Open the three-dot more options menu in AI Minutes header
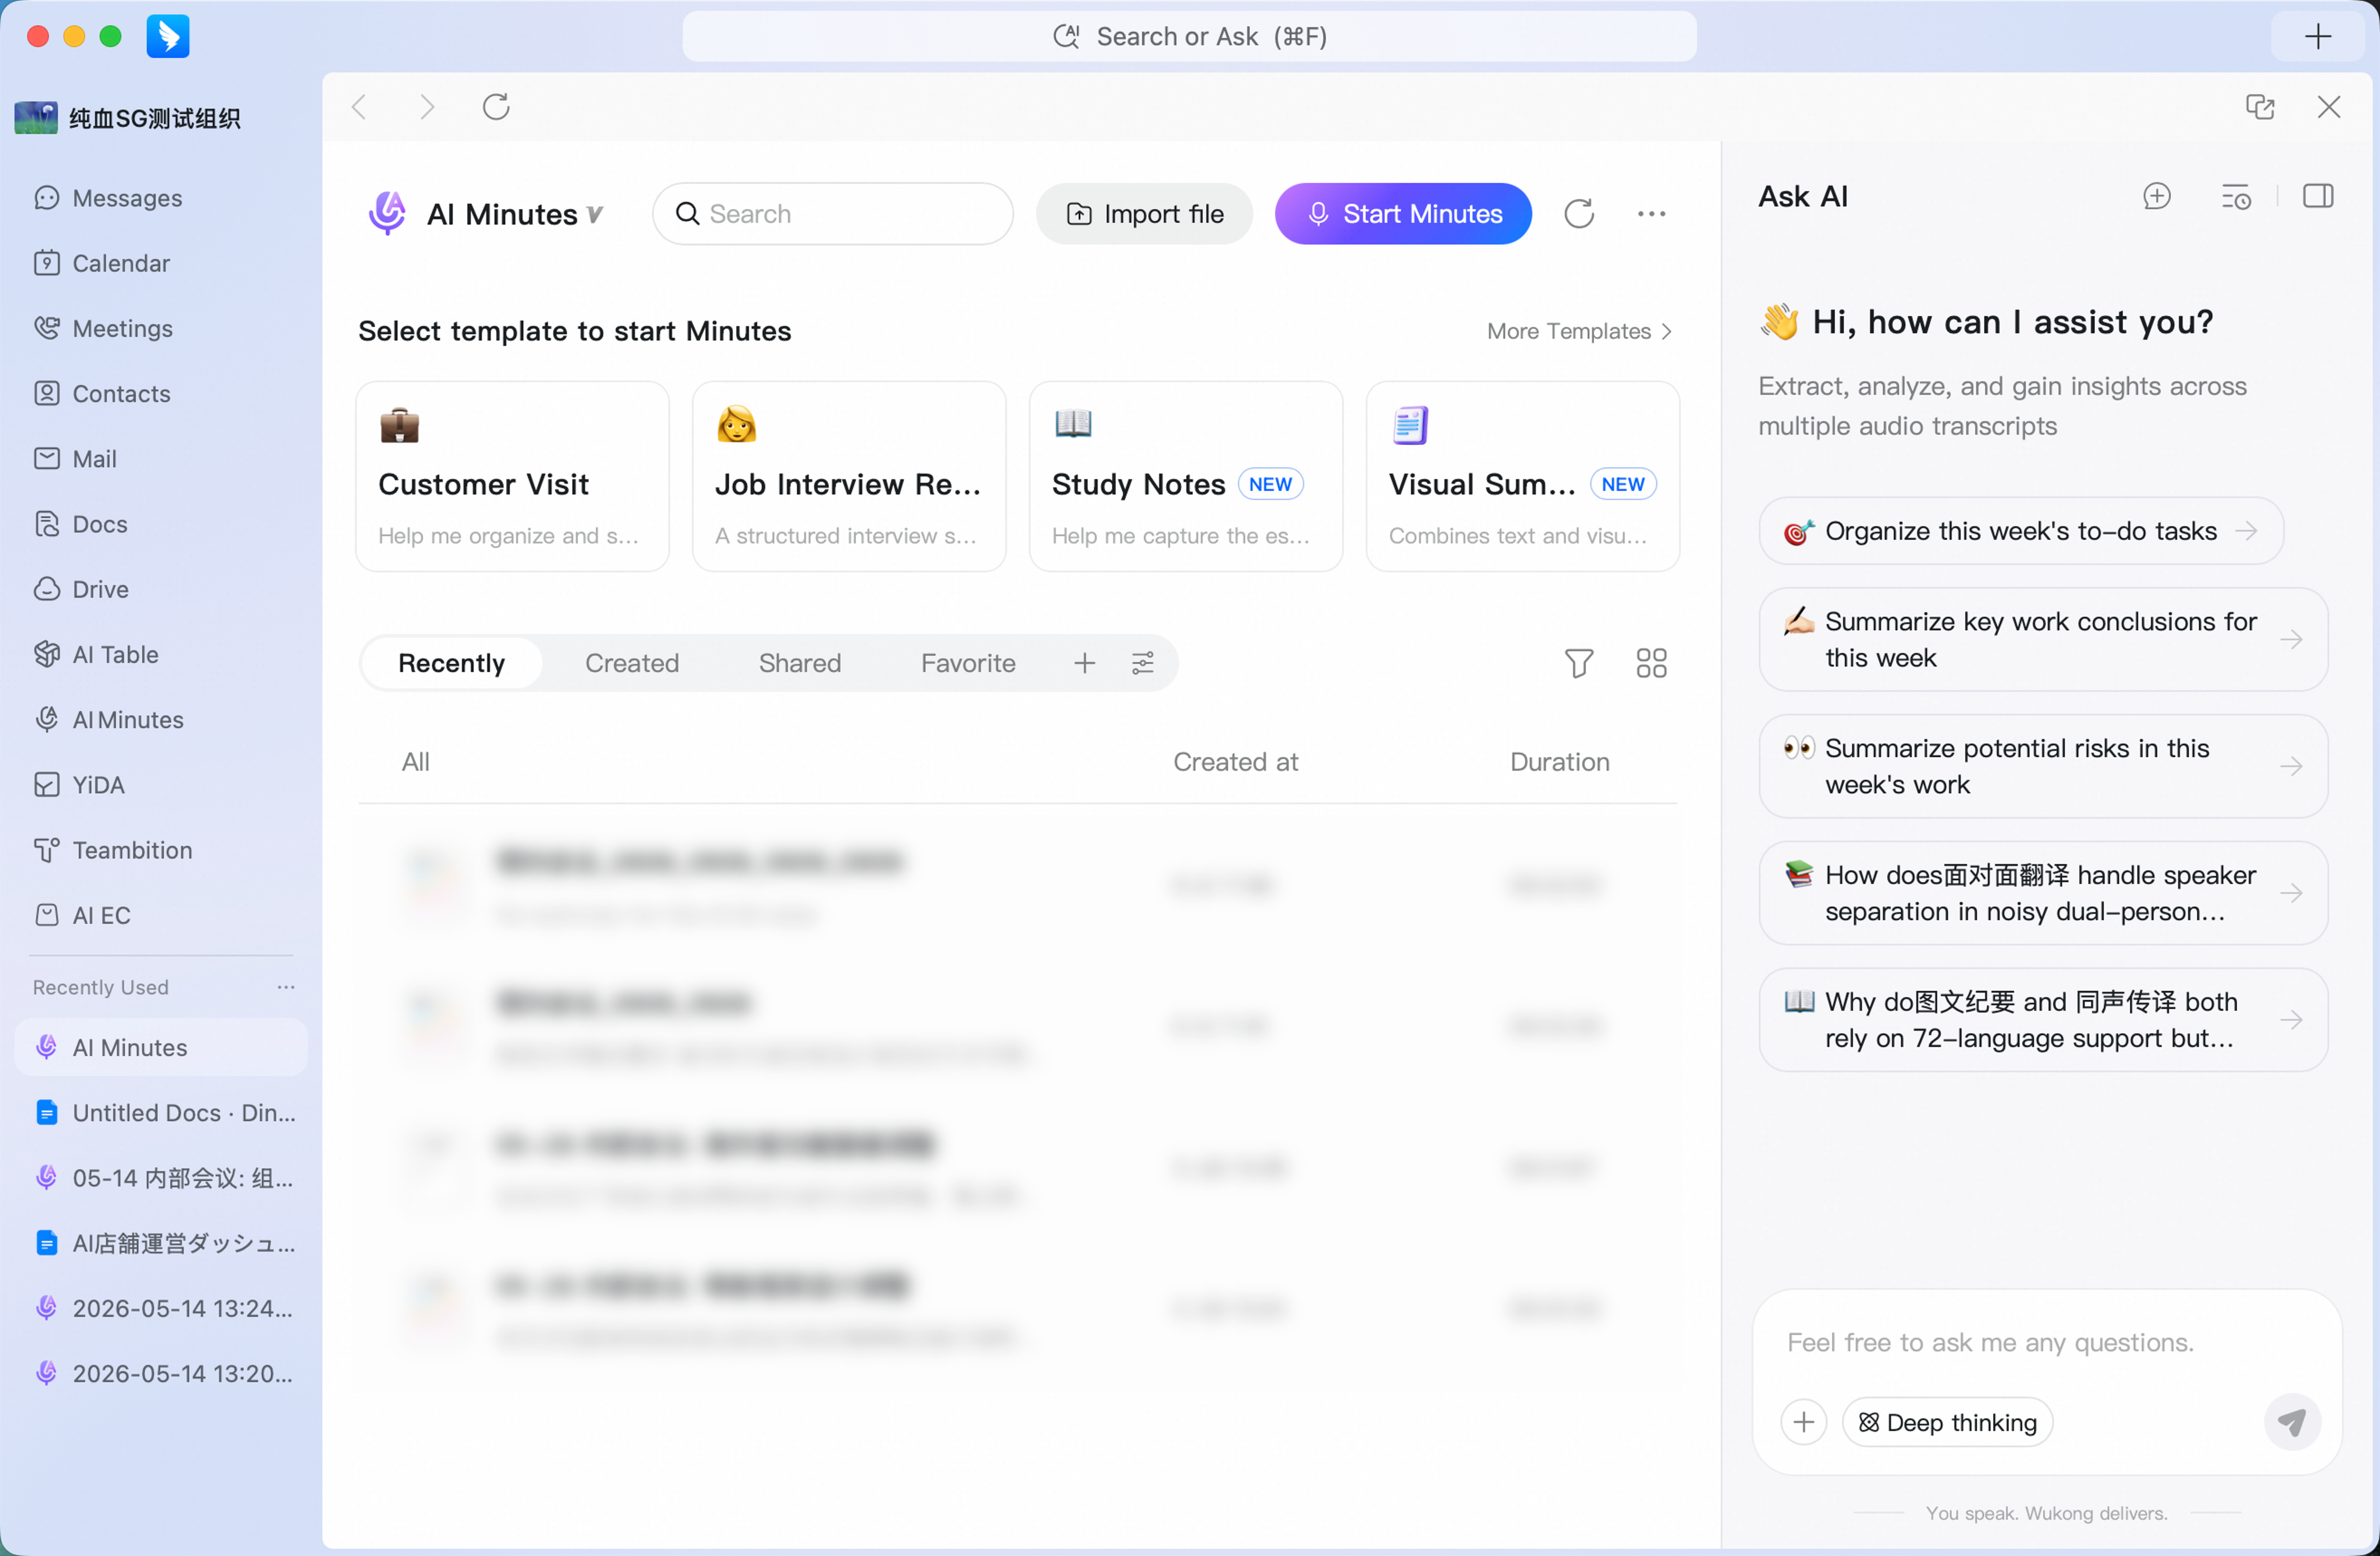 1651,214
